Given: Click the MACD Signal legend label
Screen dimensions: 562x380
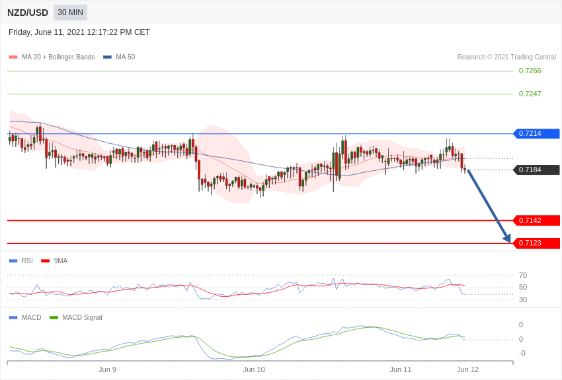Looking at the screenshot, I should pyautogui.click(x=82, y=317).
